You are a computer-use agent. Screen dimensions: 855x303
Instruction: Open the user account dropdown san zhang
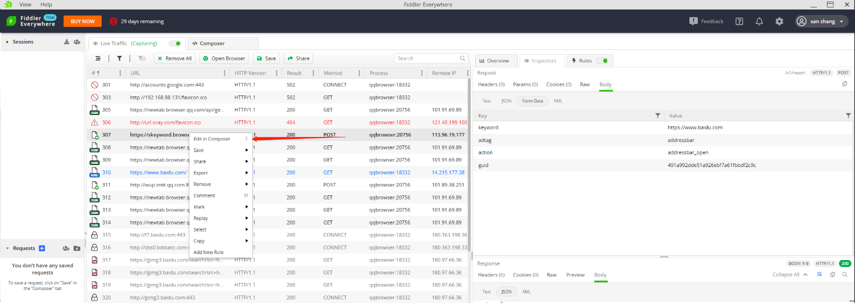pyautogui.click(x=821, y=21)
